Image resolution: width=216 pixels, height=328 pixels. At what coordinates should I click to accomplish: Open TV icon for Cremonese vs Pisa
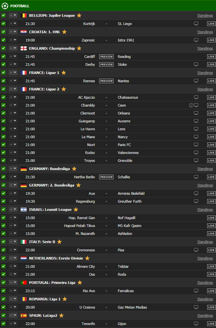[196, 250]
